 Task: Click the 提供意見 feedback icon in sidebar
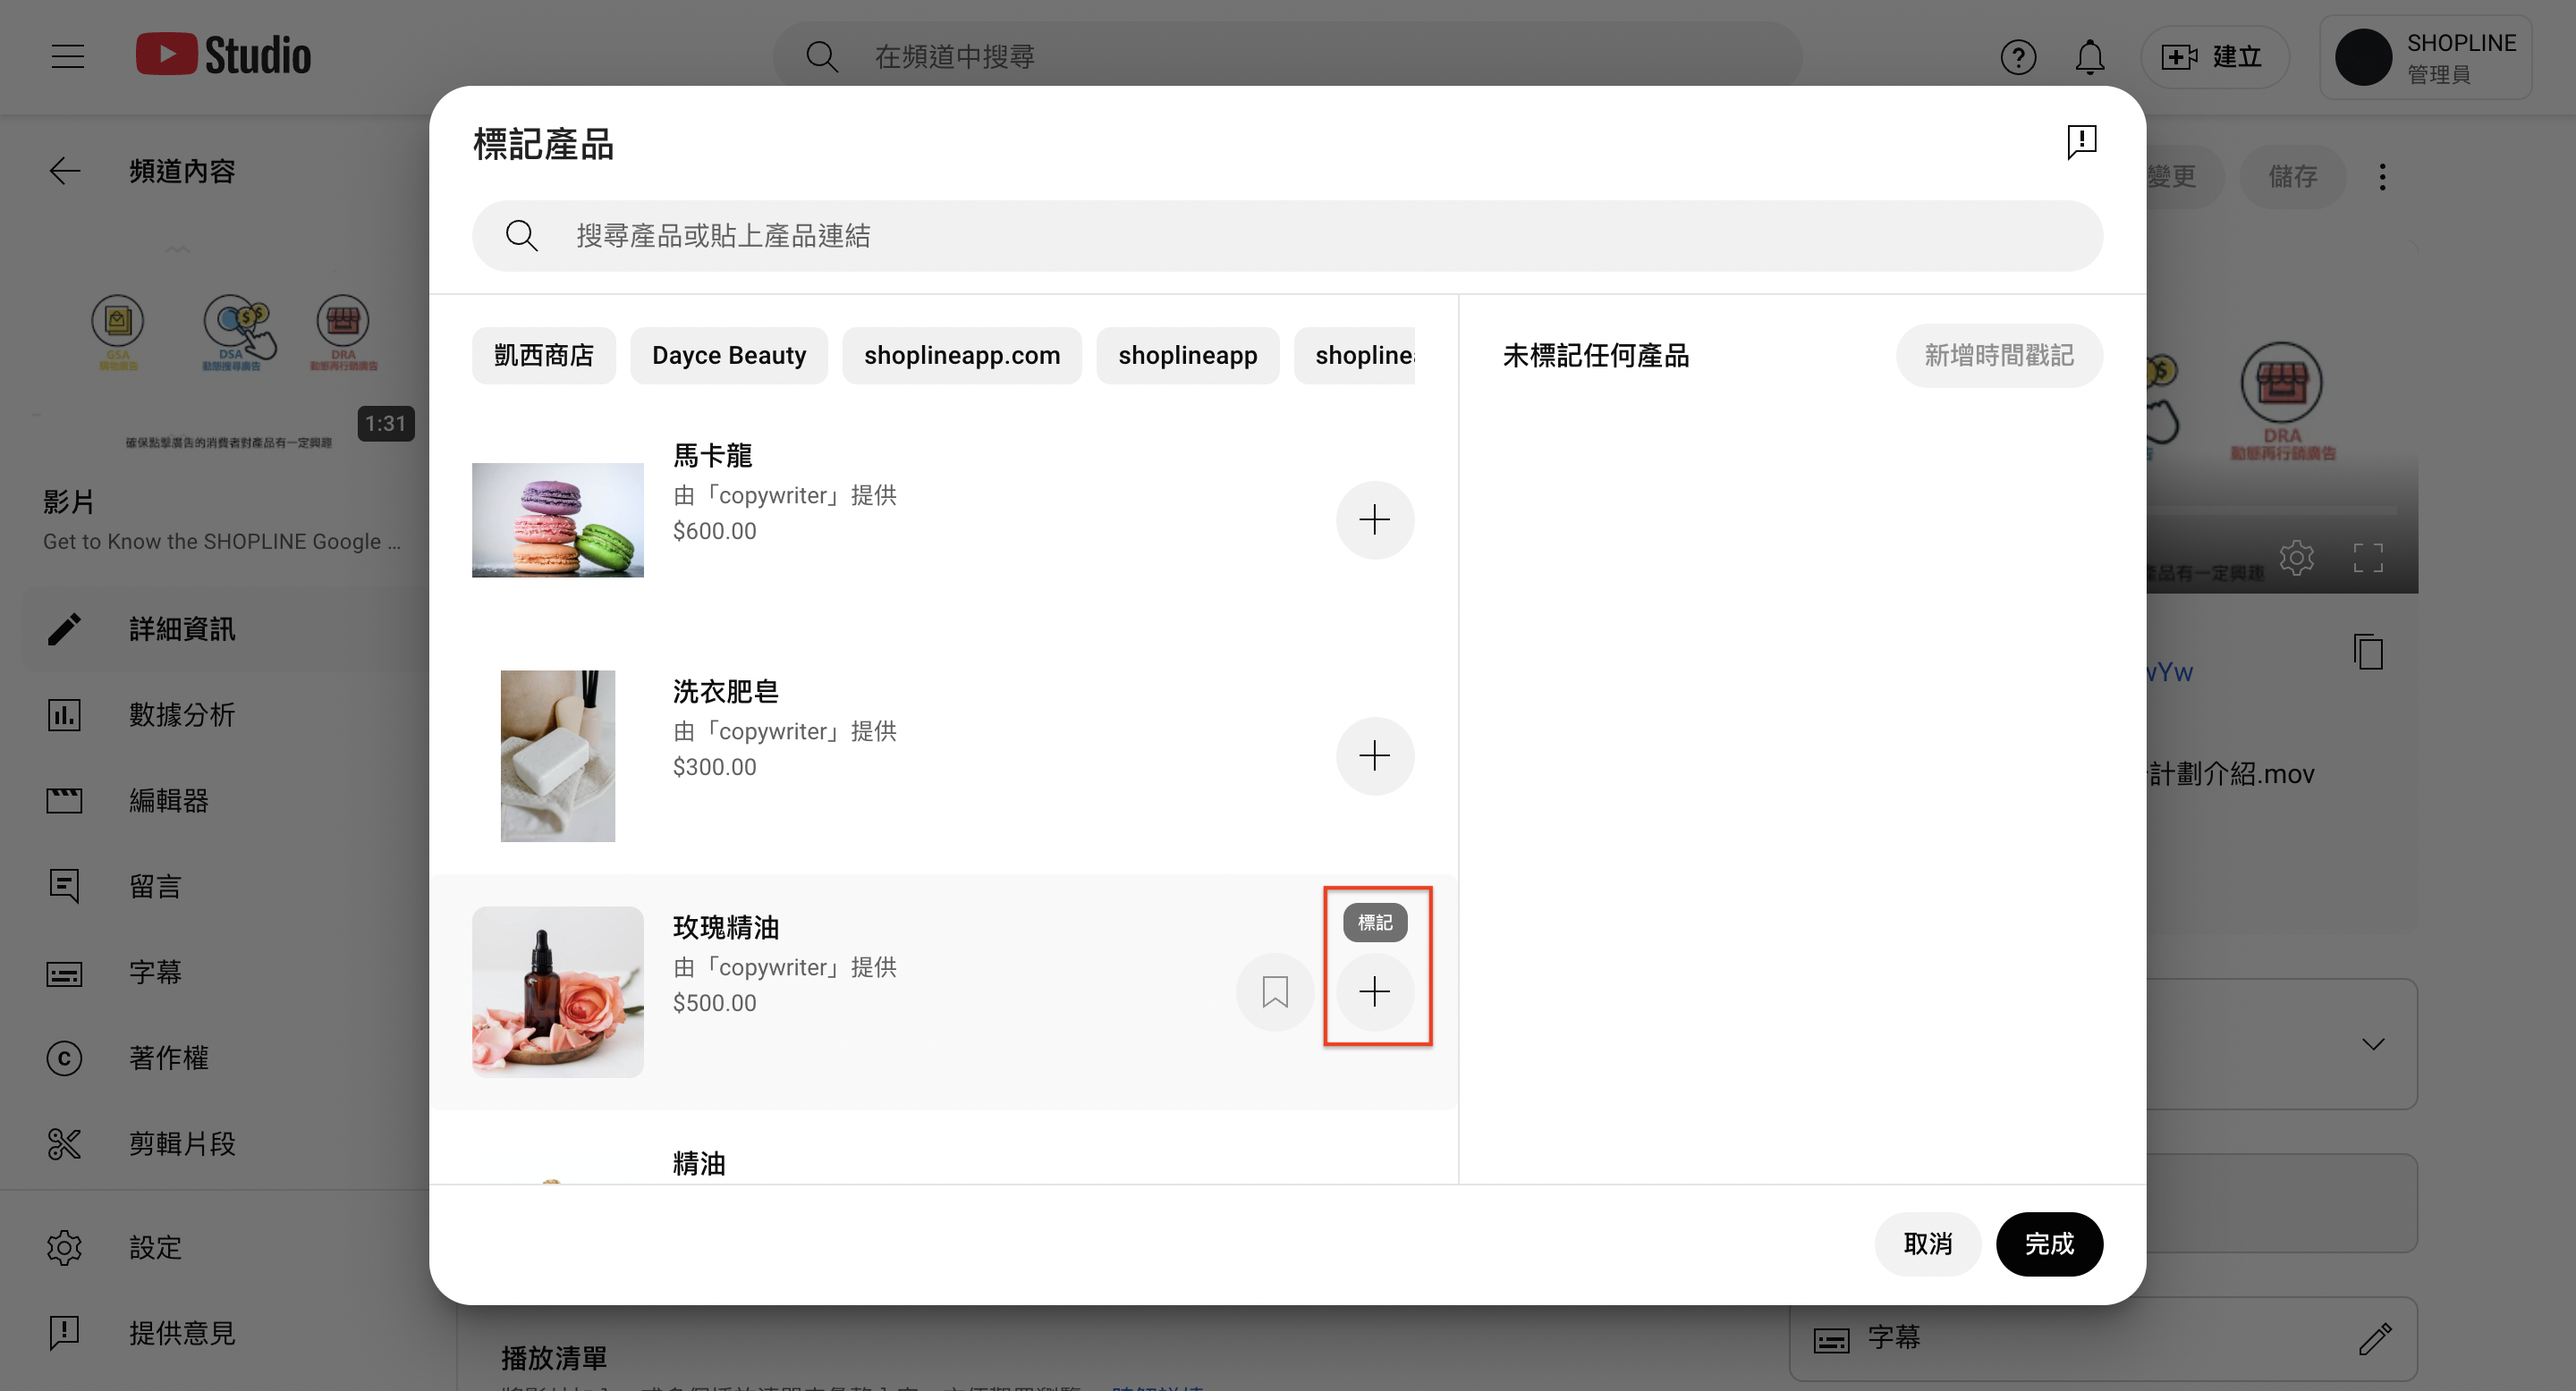tap(65, 1333)
